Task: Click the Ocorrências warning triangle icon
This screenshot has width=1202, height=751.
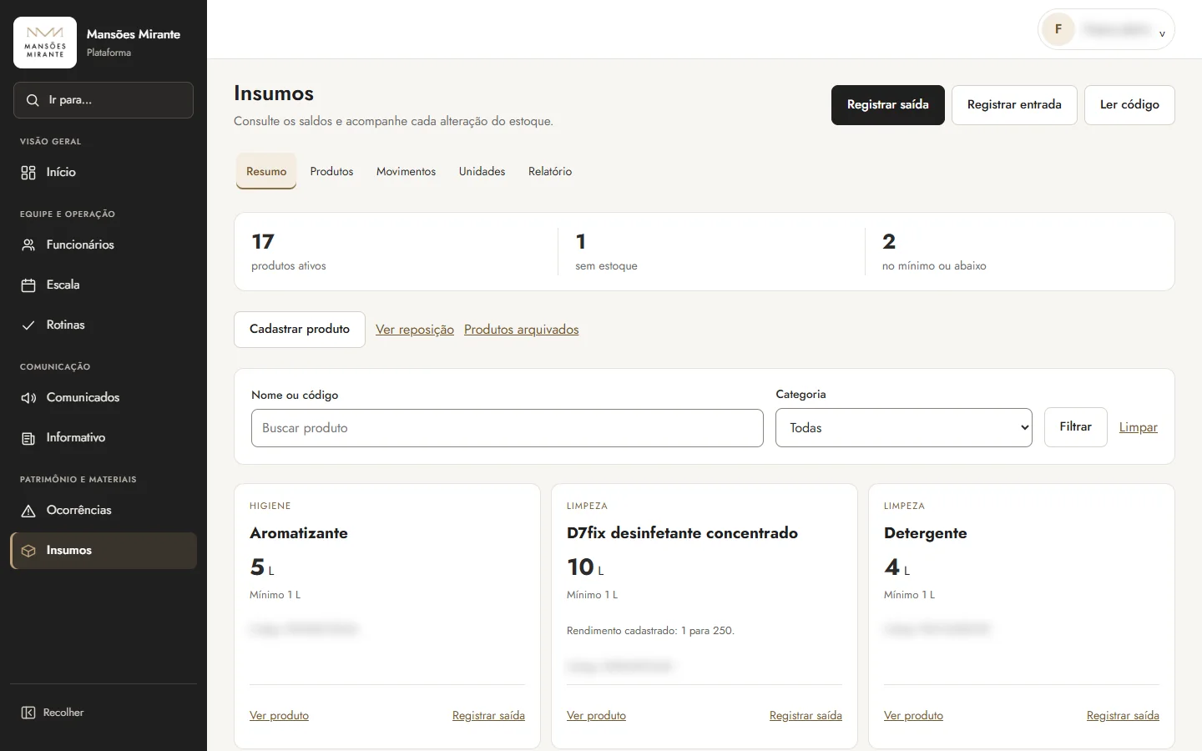Action: (28, 511)
